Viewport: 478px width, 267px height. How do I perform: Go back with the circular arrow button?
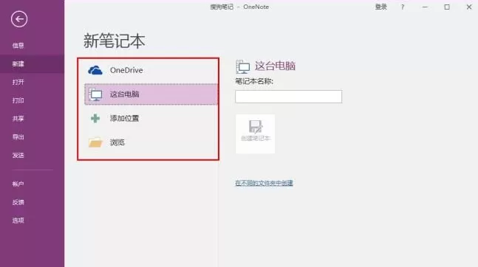tap(19, 19)
